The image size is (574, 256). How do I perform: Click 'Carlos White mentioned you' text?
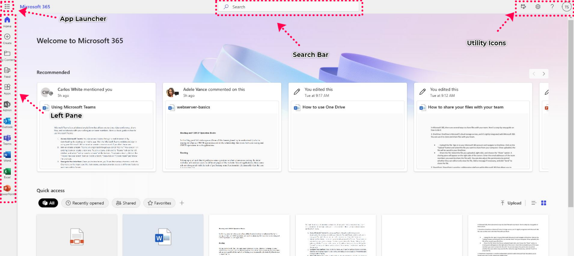[x=85, y=89]
